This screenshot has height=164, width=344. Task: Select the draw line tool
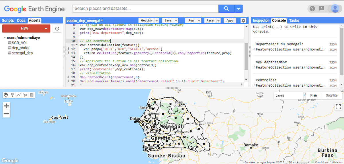(19, 95)
